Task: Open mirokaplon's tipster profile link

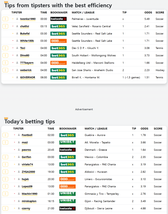Action: click(29, 201)
